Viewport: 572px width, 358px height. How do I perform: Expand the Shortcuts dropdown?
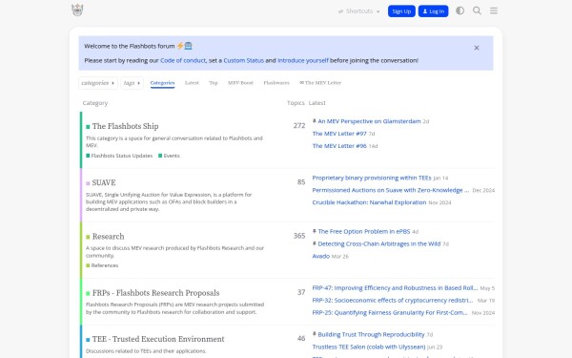pyautogui.click(x=359, y=11)
